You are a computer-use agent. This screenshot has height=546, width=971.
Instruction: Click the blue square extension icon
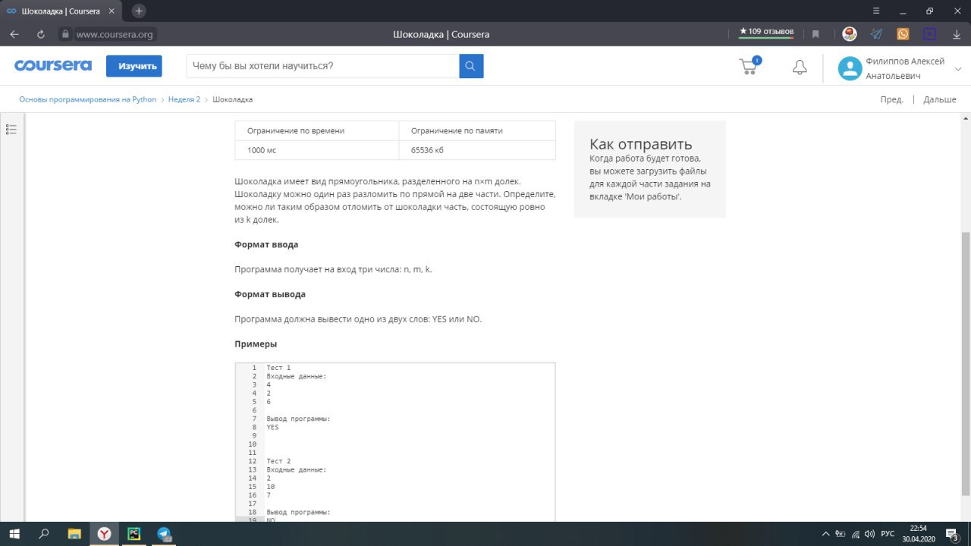(x=929, y=34)
